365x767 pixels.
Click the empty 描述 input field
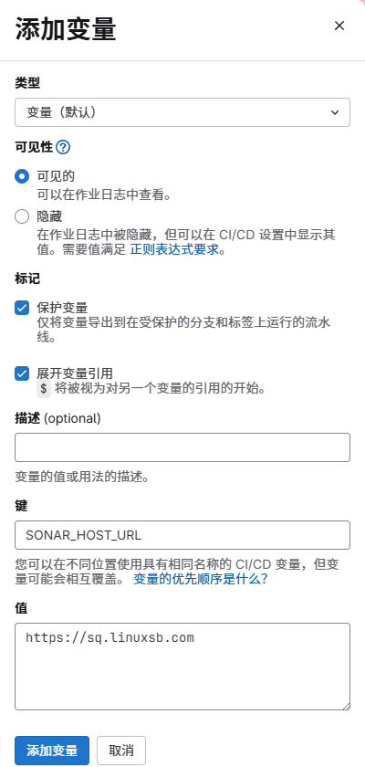coord(182,447)
